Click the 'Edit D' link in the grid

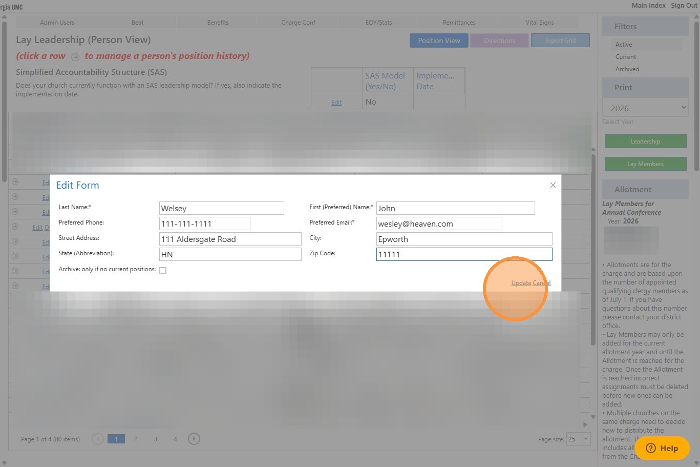40,228
